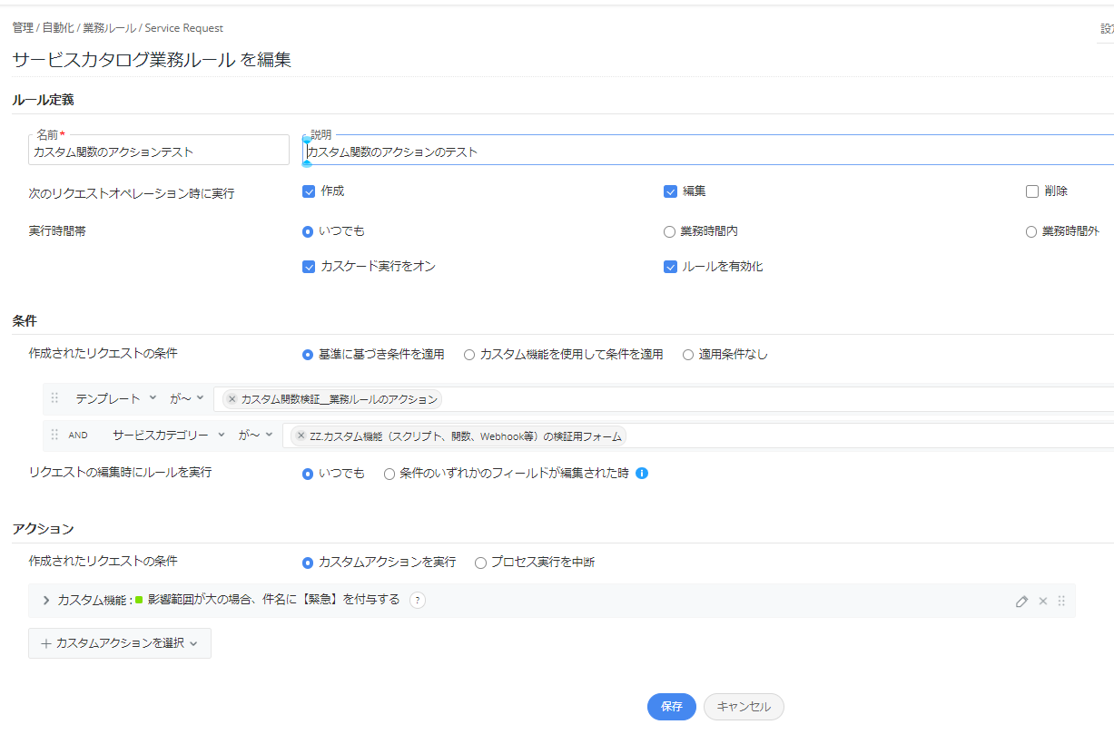The image size is (1114, 744).
Task: Toggle the ルールを有効化 checkbox
Action: click(670, 267)
